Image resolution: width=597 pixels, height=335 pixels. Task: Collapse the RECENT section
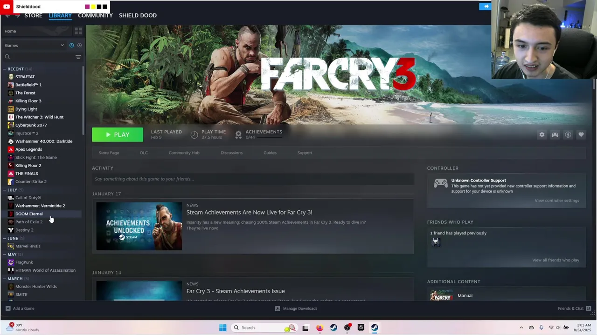tap(5, 69)
